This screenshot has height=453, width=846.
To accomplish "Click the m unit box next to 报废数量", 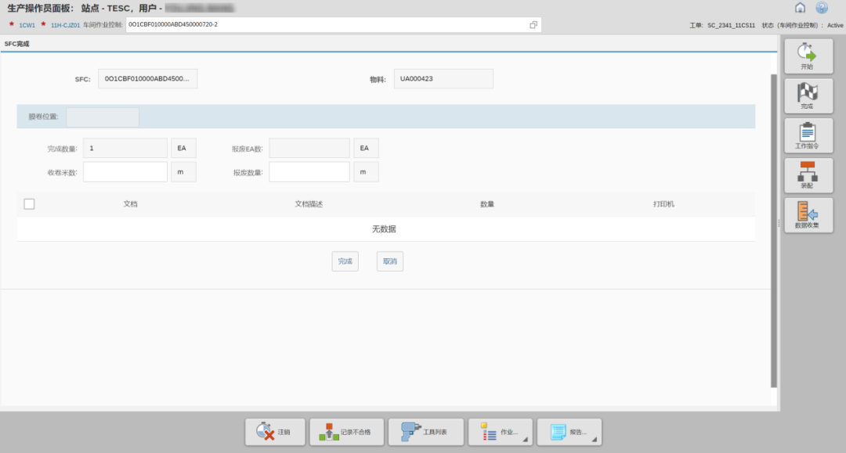I will click(x=366, y=172).
